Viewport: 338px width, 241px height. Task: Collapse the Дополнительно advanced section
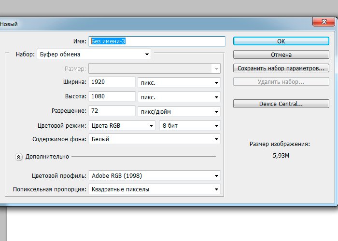coord(19,157)
